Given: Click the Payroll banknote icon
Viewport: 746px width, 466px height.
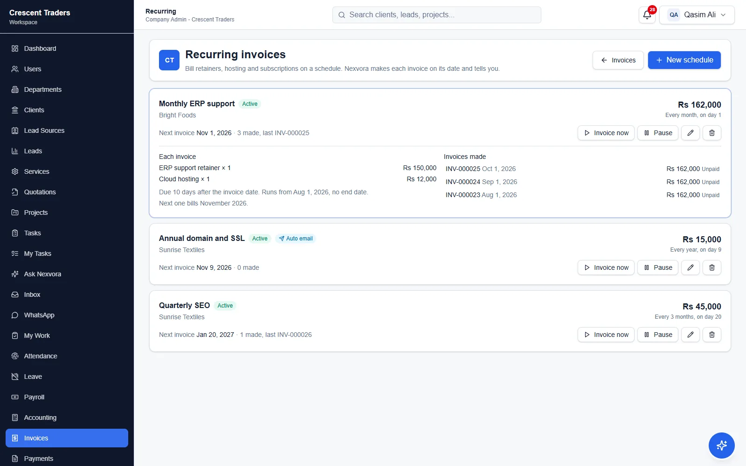Looking at the screenshot, I should tap(15, 397).
